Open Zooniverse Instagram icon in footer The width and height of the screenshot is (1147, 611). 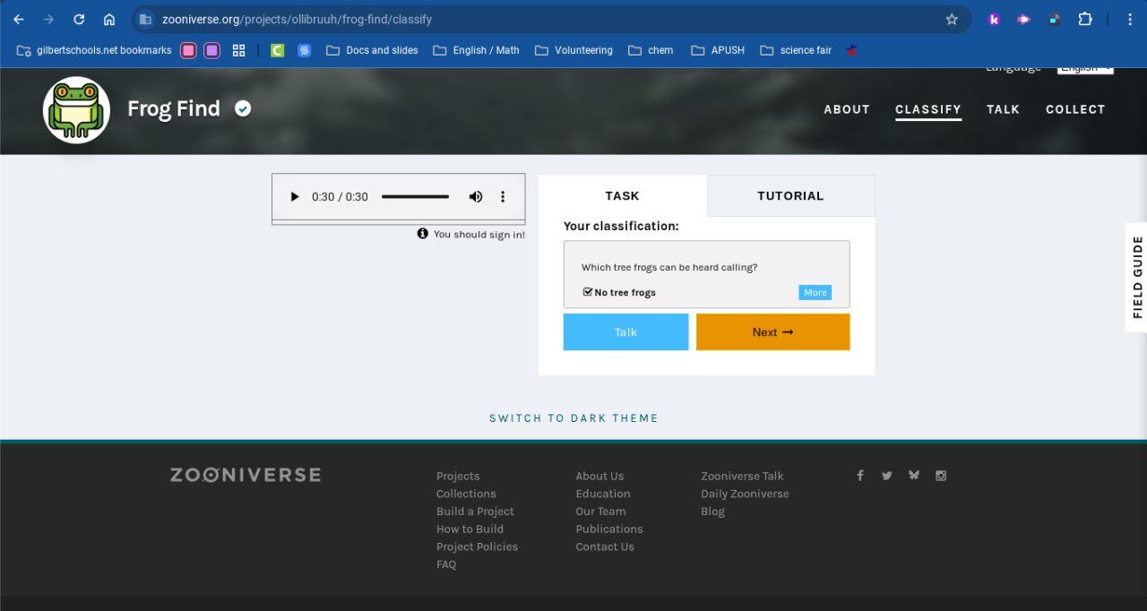pos(941,476)
